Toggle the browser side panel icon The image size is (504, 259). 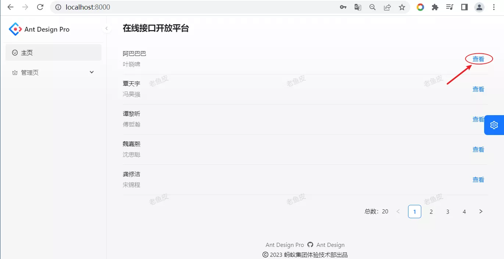click(464, 7)
